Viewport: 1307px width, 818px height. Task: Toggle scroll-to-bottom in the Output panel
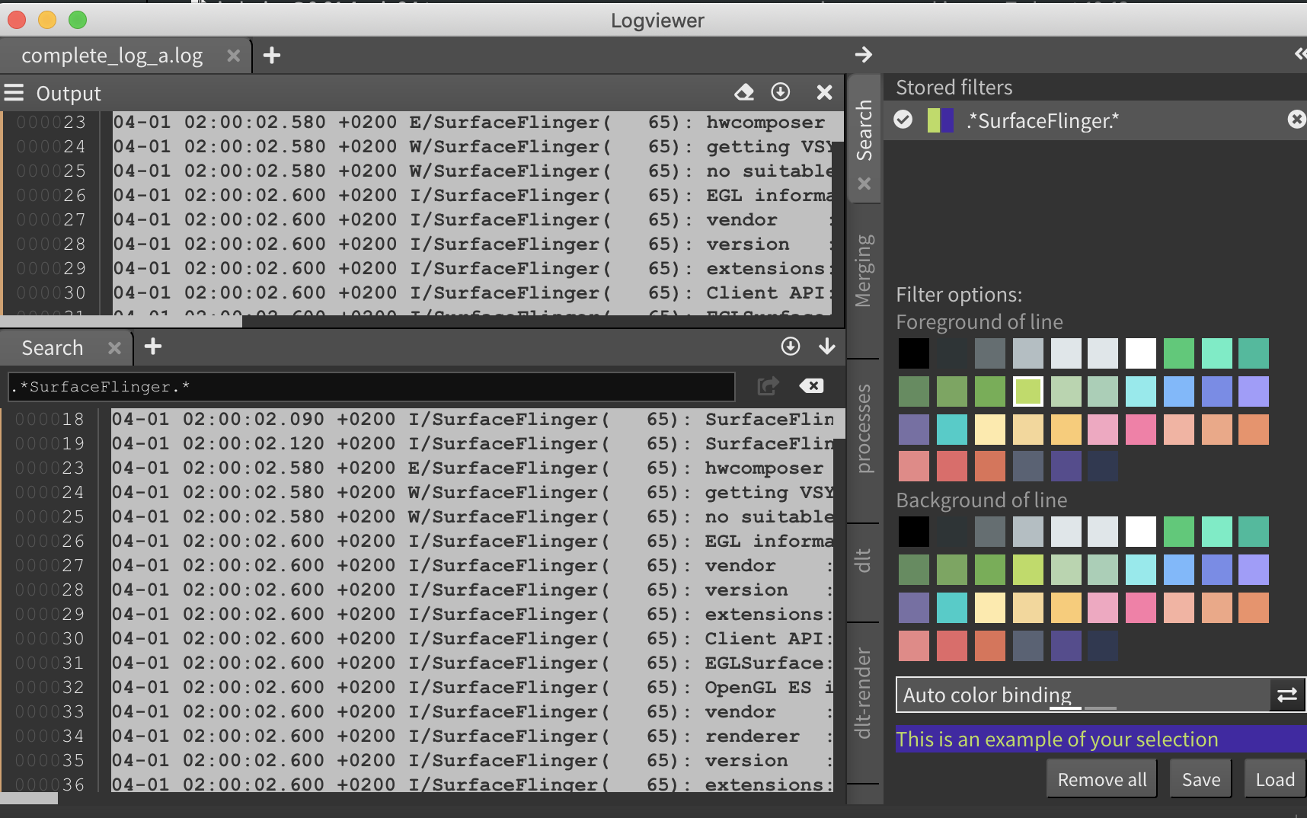[781, 92]
